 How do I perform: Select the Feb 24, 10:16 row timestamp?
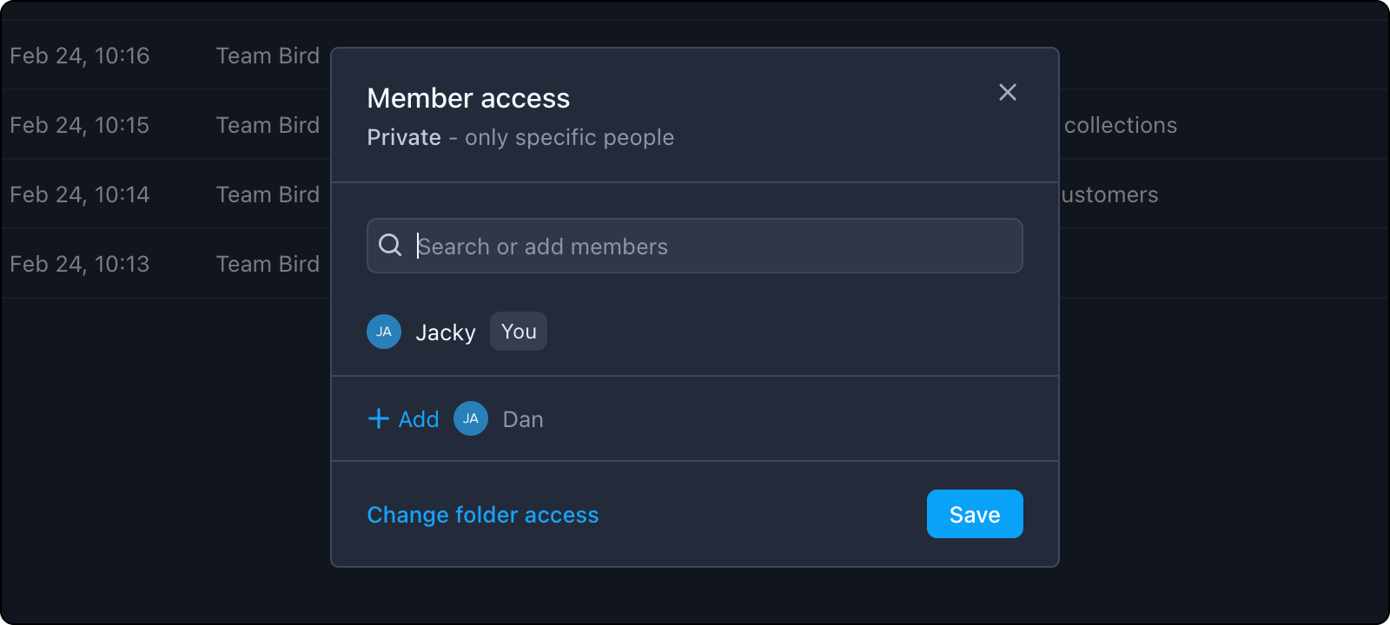(80, 56)
